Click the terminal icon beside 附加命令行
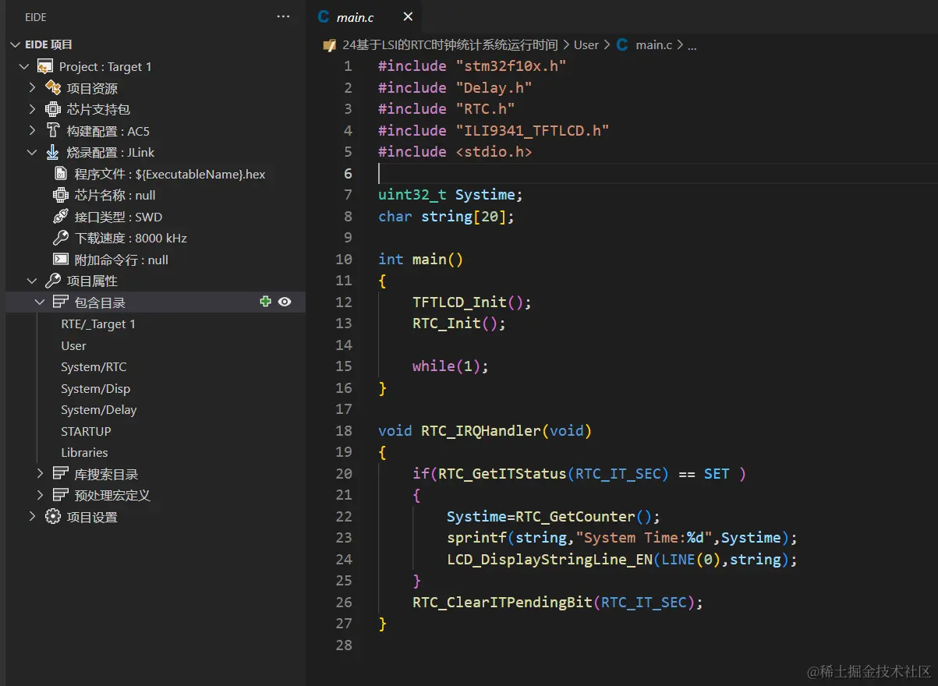 (60, 260)
